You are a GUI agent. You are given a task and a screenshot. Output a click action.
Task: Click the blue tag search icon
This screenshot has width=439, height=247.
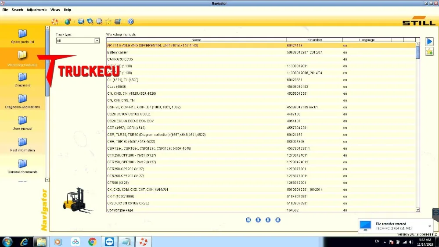pos(90,21)
